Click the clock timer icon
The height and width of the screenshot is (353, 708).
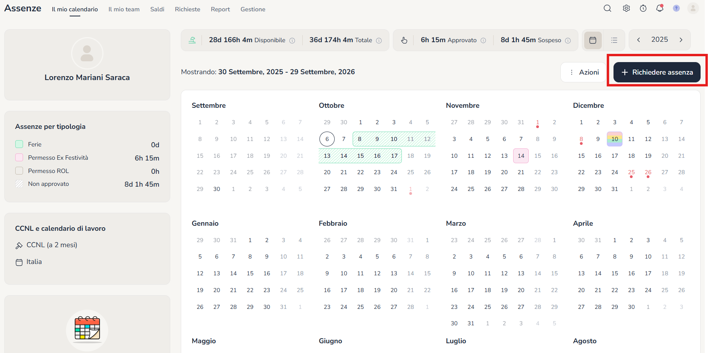[x=643, y=9]
